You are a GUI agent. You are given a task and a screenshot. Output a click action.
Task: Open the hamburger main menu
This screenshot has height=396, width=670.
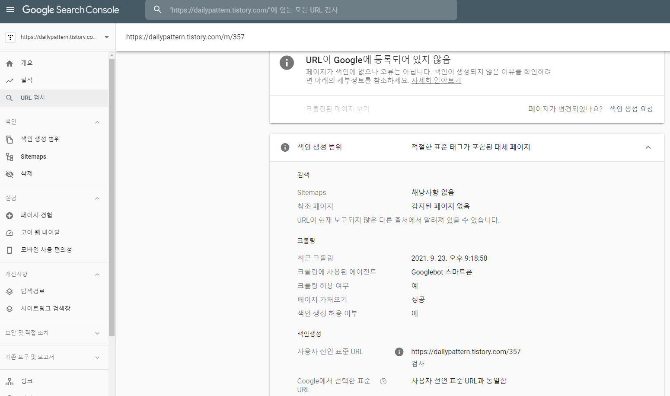coord(10,10)
